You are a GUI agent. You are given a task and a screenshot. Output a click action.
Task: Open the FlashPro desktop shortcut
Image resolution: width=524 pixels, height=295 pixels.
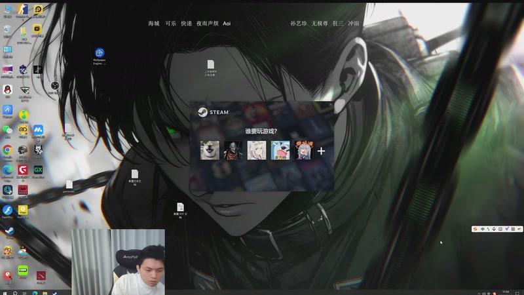[7, 212]
